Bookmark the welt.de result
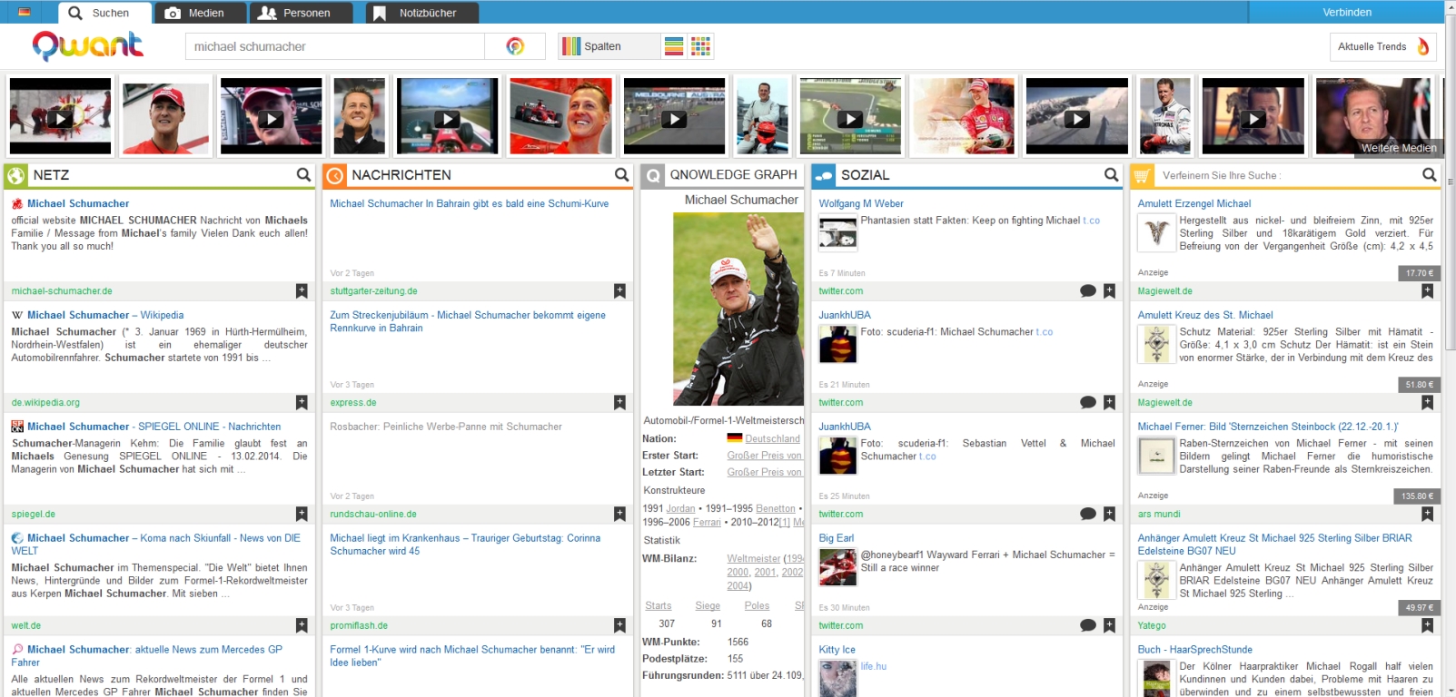This screenshot has width=1456, height=697. click(x=302, y=626)
